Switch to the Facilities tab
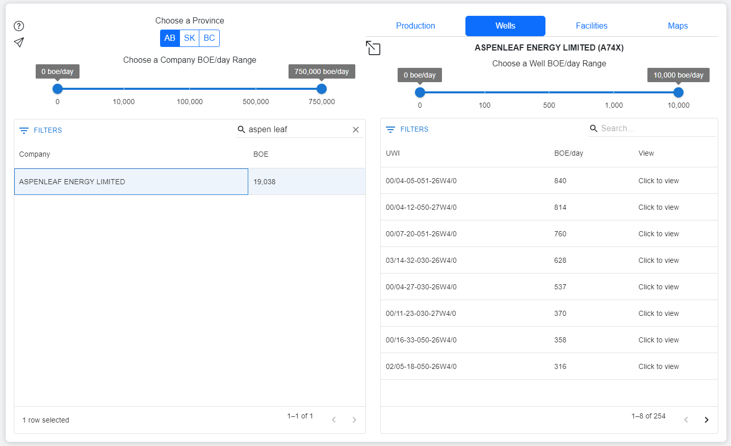The width and height of the screenshot is (731, 446). [591, 26]
